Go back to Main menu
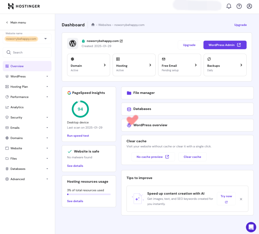This screenshot has width=259, height=234. (x=16, y=23)
